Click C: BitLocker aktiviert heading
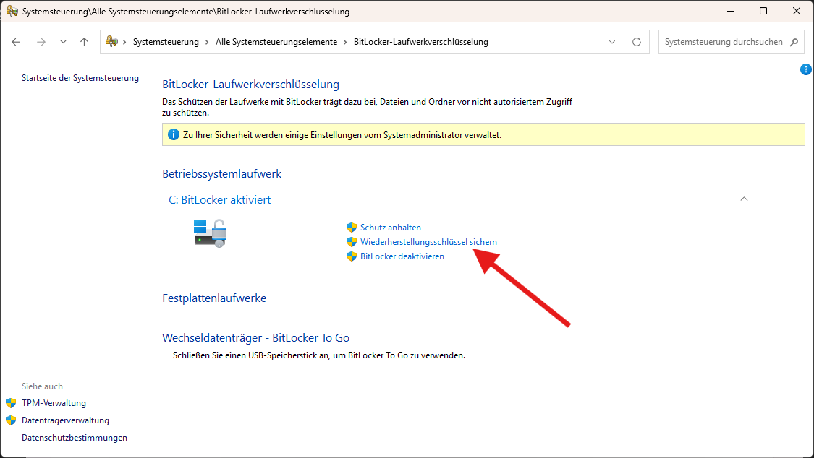This screenshot has width=814, height=458. tap(219, 200)
